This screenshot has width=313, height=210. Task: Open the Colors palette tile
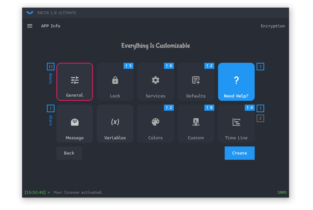click(x=155, y=124)
